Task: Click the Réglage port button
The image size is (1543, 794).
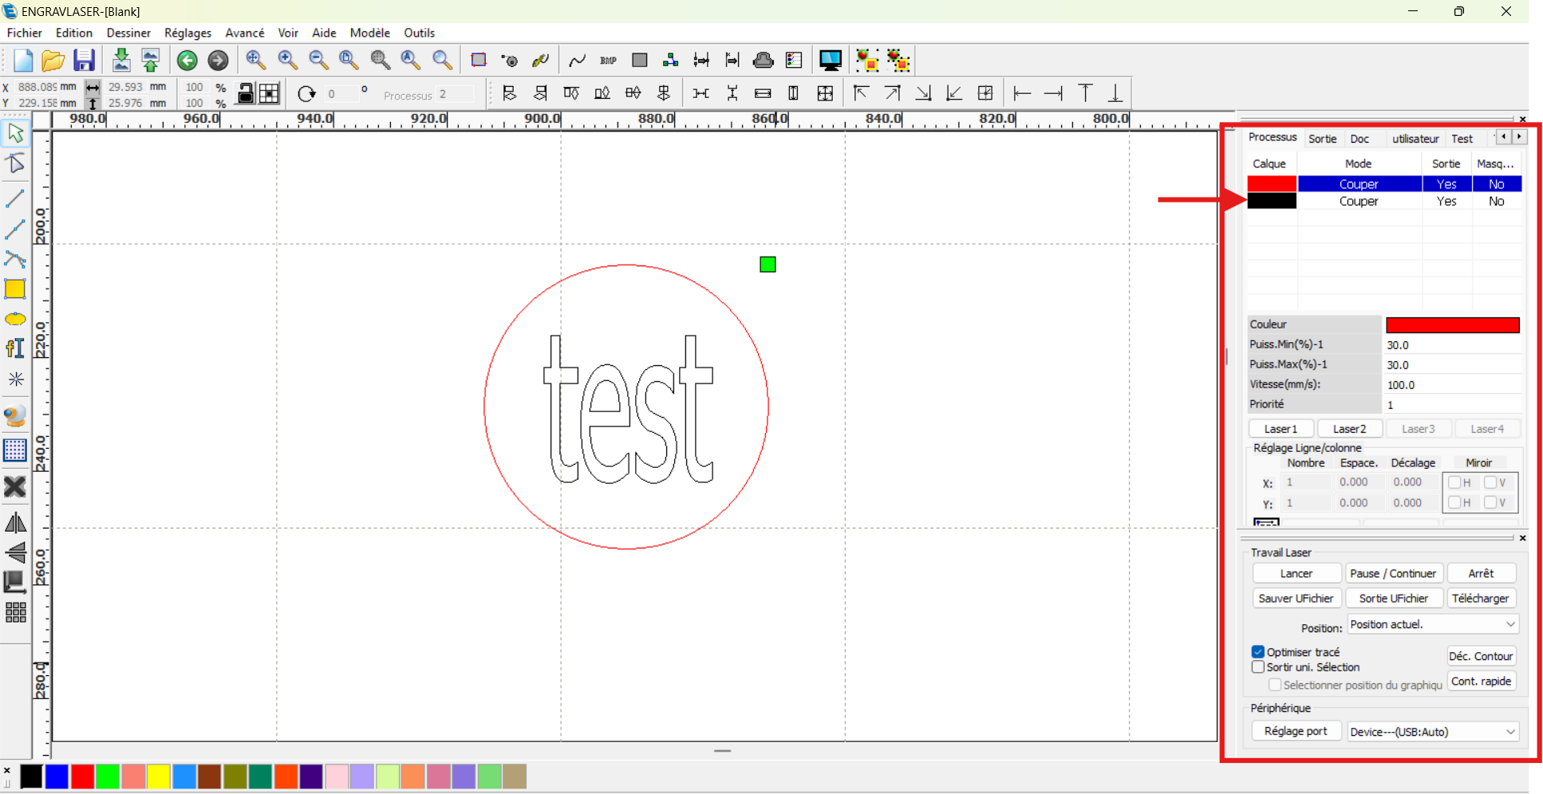Action: (1296, 731)
